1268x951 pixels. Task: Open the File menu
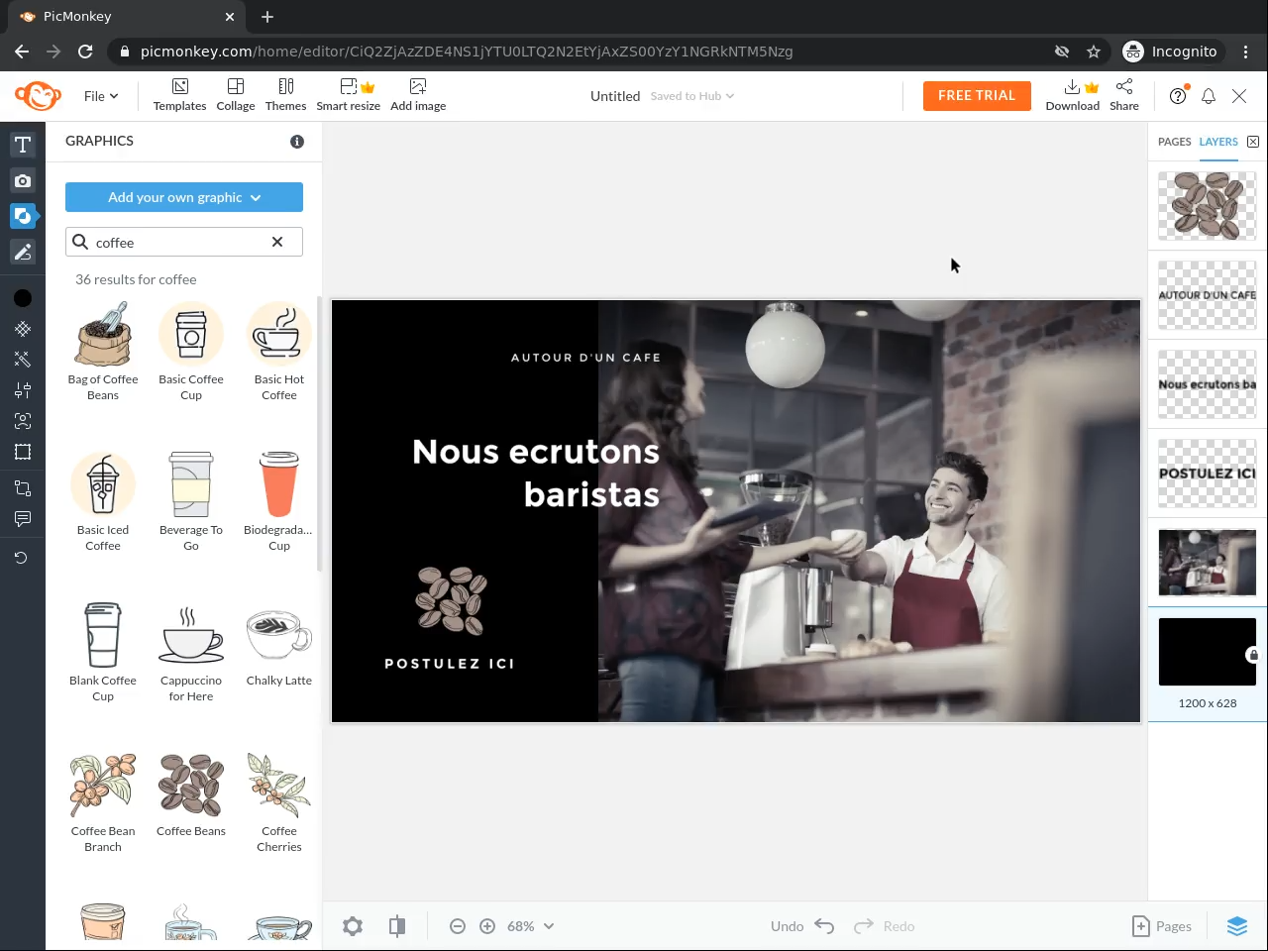(101, 96)
